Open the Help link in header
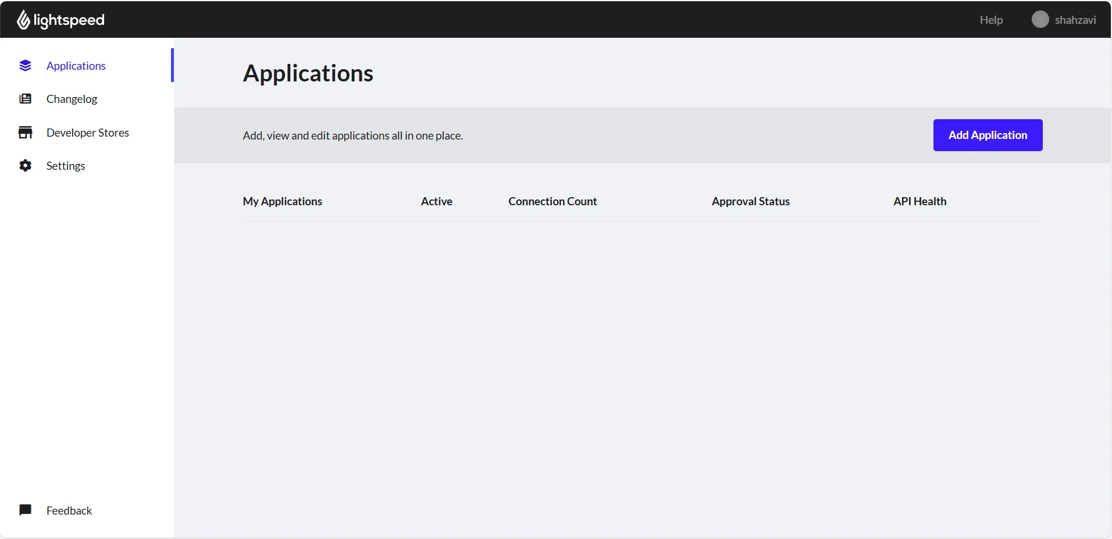The width and height of the screenshot is (1112, 539). tap(991, 20)
